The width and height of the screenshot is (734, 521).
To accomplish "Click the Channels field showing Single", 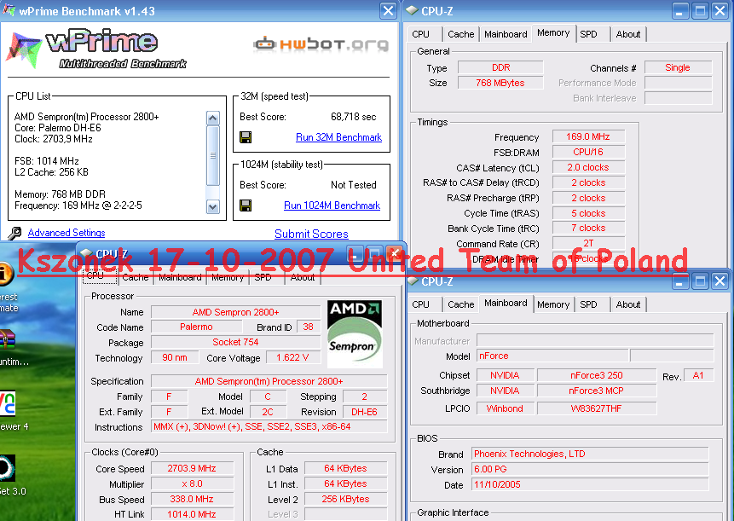I will 678,67.
